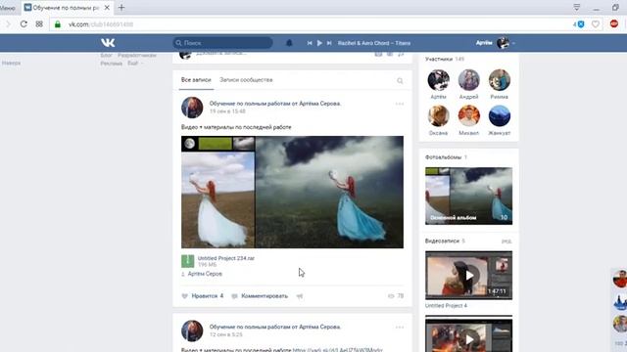Viewport: 627px width, 352px height.
Task: Open the Untitled Project 4 video title
Action: pos(446,306)
